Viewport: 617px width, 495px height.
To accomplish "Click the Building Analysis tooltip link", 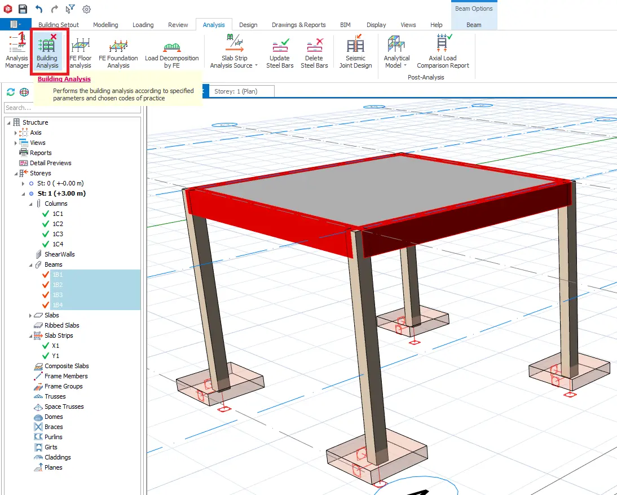I will coord(64,79).
